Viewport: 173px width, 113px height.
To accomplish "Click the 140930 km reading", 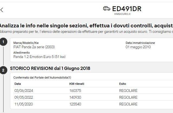I will (x=75, y=97).
